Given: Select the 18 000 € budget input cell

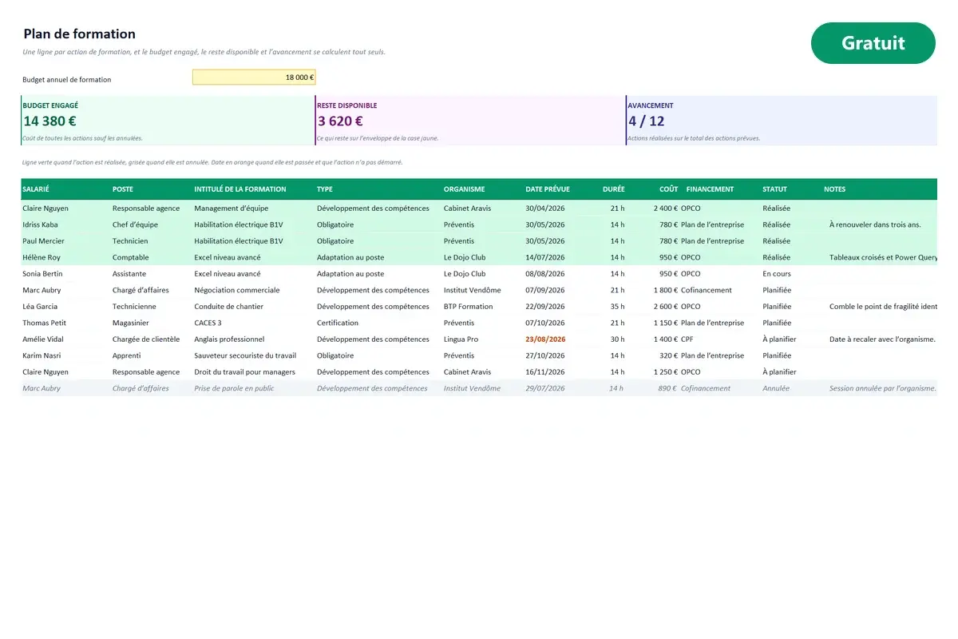Looking at the screenshot, I should tap(254, 77).
